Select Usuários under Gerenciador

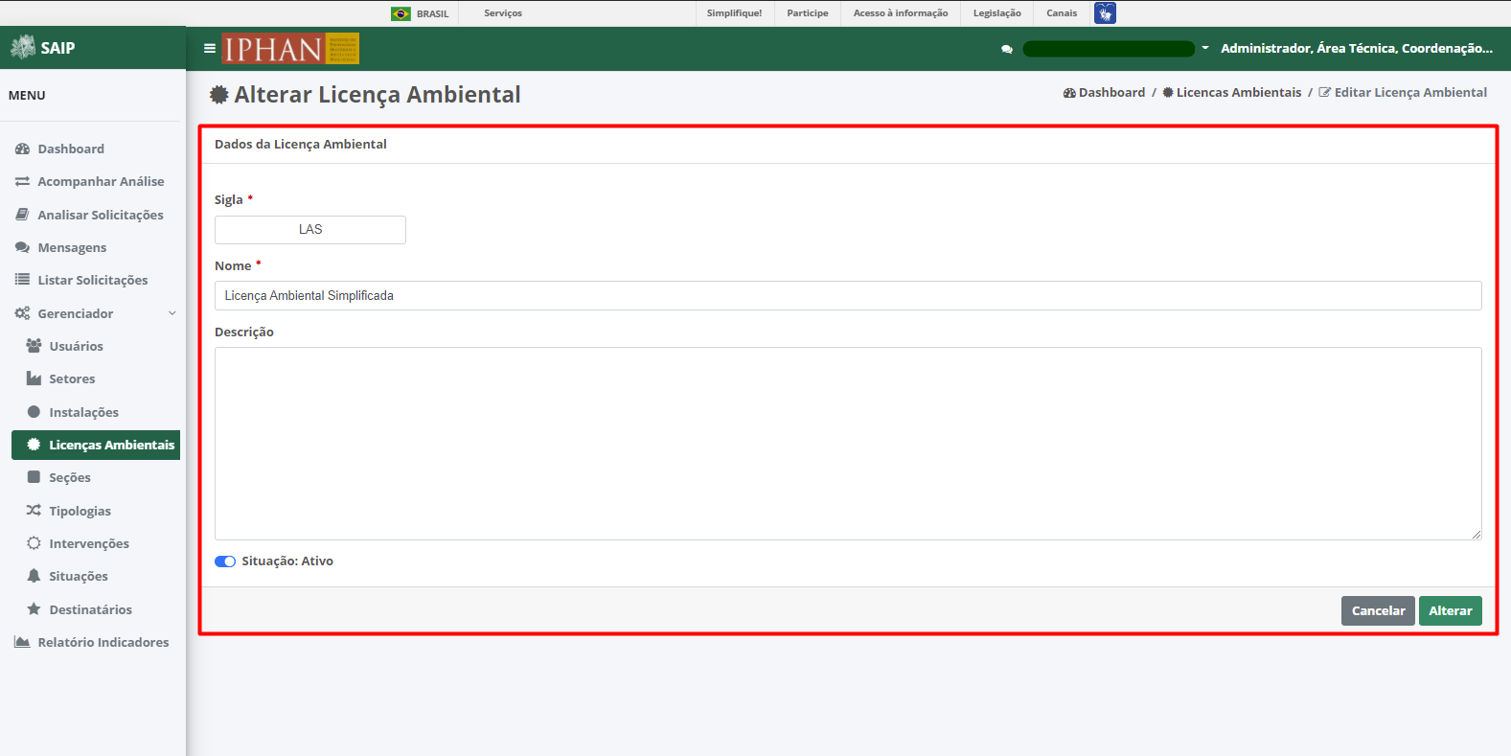[77, 346]
